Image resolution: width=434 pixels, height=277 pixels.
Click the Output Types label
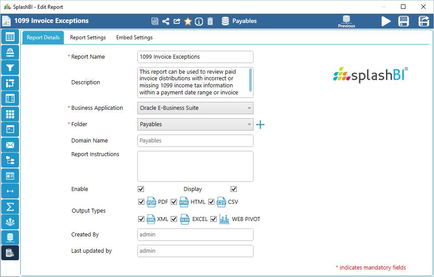[88, 211]
